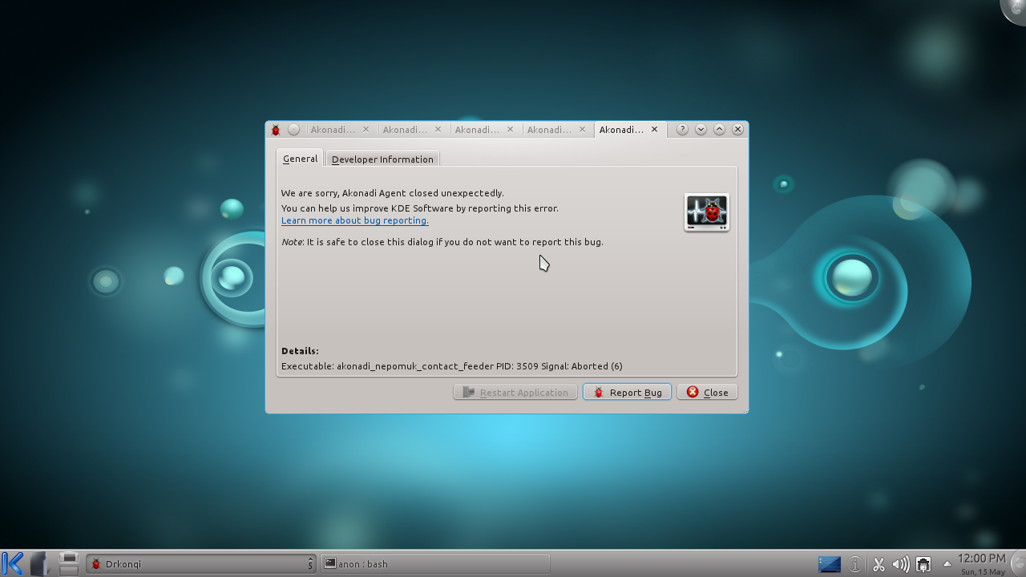
Task: Click the 'We are sorry, Akonadi Agent closed unexpectedly' text
Action: [393, 193]
